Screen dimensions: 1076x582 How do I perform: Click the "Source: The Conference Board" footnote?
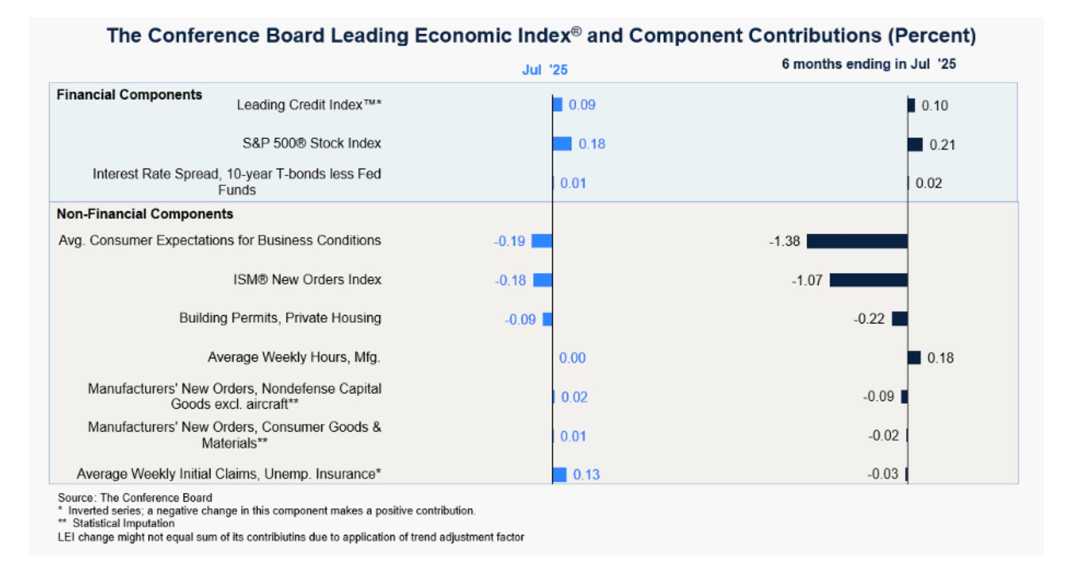135,498
